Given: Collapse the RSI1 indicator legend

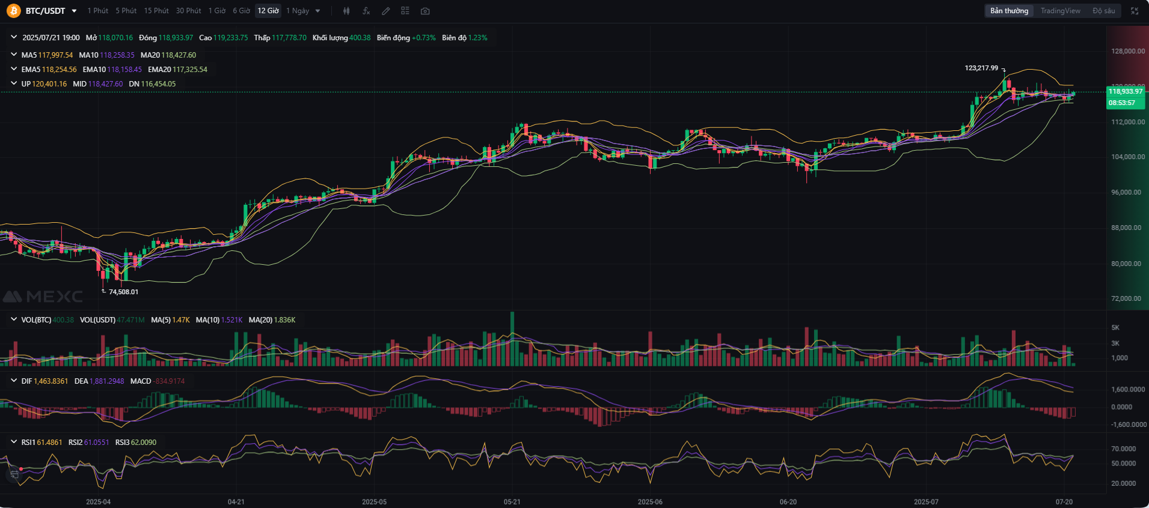Looking at the screenshot, I should (14, 442).
